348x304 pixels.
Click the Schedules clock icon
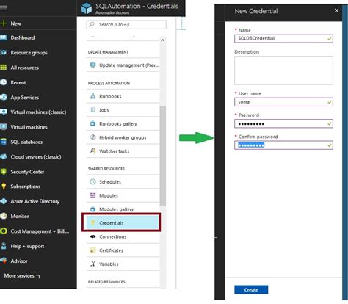(93, 181)
